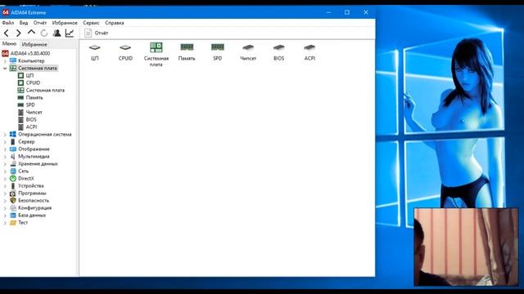Refresh the page using the circular arrow icon
Screen dimensions: 524x294
43,33
